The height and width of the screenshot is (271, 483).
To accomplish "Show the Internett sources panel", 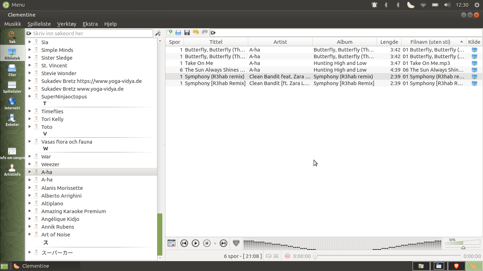I will [x=12, y=104].
